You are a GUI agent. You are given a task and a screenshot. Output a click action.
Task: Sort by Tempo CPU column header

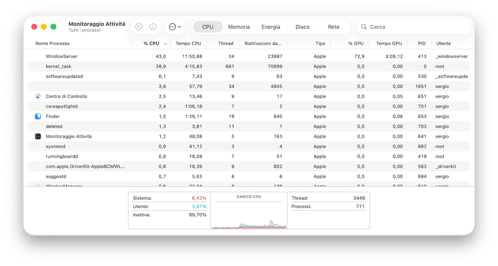188,43
